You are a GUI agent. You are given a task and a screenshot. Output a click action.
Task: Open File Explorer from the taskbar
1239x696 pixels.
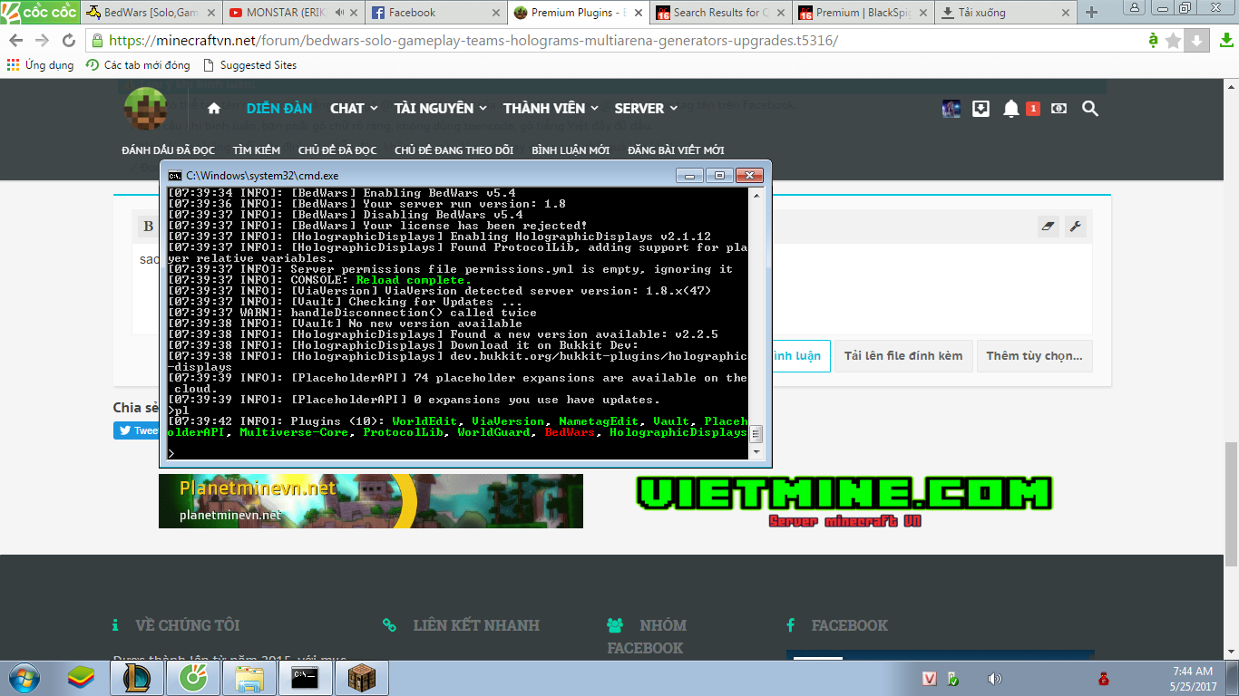[x=249, y=678]
